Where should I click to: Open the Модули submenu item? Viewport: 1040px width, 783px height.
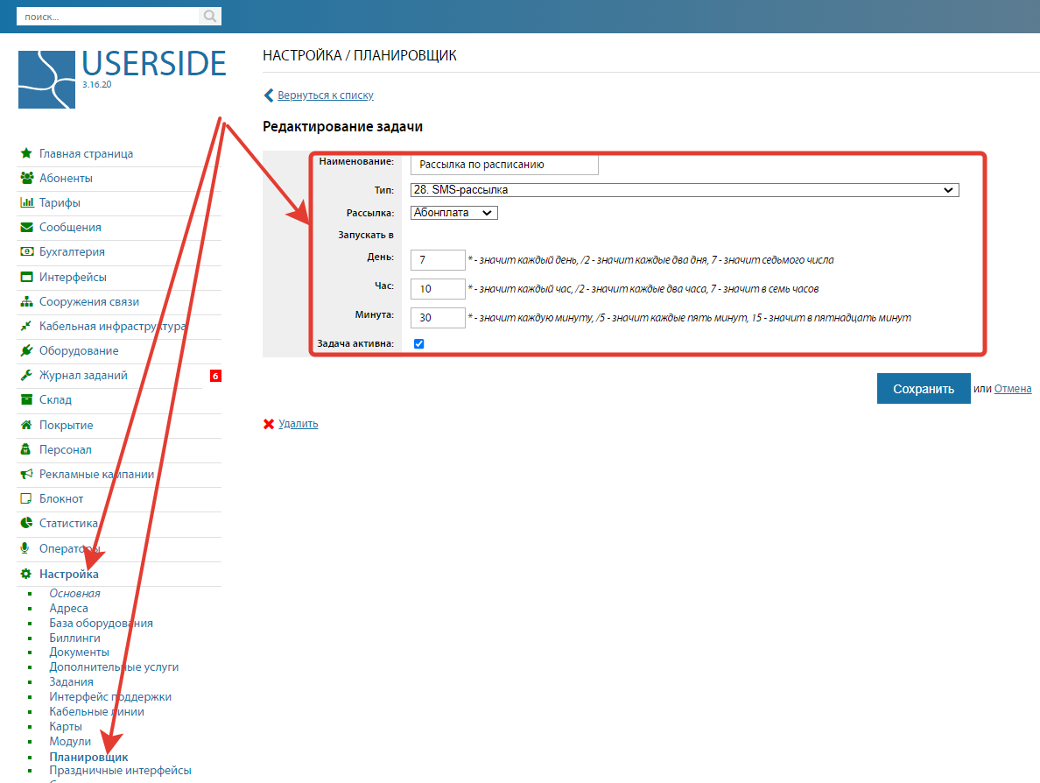[x=70, y=741]
